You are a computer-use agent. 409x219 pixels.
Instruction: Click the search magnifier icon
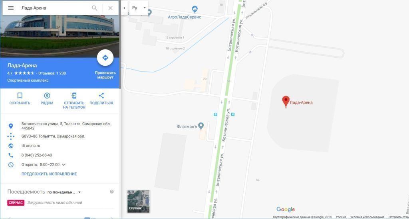94,8
